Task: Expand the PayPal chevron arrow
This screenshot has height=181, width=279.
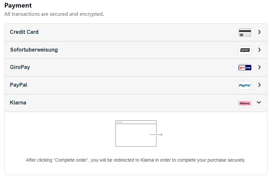Action: pyautogui.click(x=260, y=85)
